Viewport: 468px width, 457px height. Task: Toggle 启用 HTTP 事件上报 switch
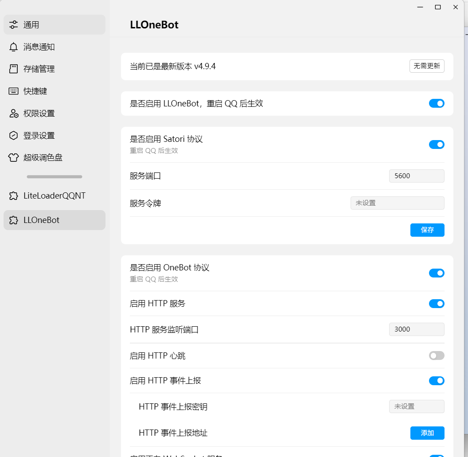(x=437, y=381)
